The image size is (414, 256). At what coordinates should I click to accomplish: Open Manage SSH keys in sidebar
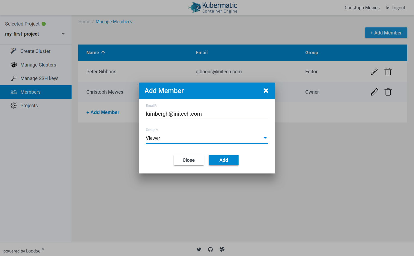[x=36, y=78]
